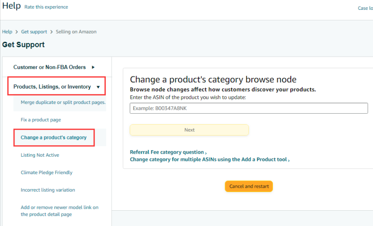Open Merge duplicate or split product pages
The image size is (373, 226).
(63, 102)
